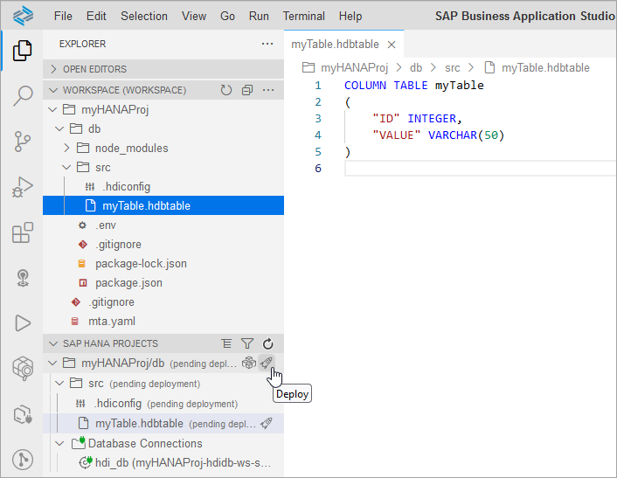Open the File menu

[63, 16]
